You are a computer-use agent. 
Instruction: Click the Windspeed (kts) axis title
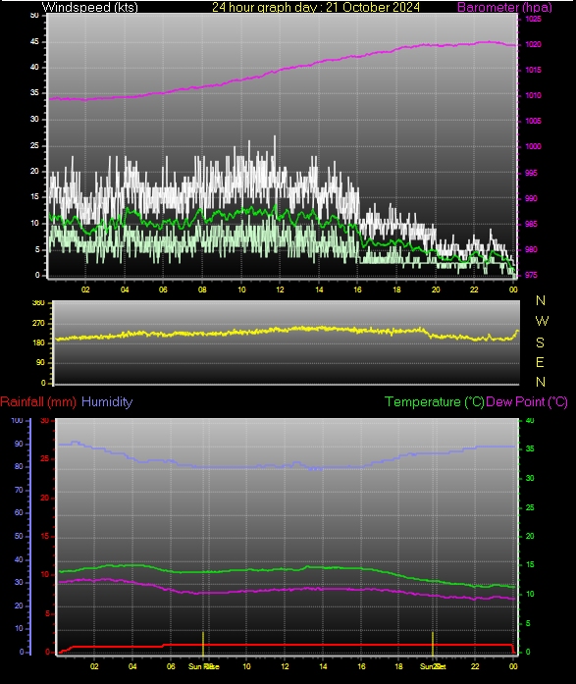click(x=90, y=7)
